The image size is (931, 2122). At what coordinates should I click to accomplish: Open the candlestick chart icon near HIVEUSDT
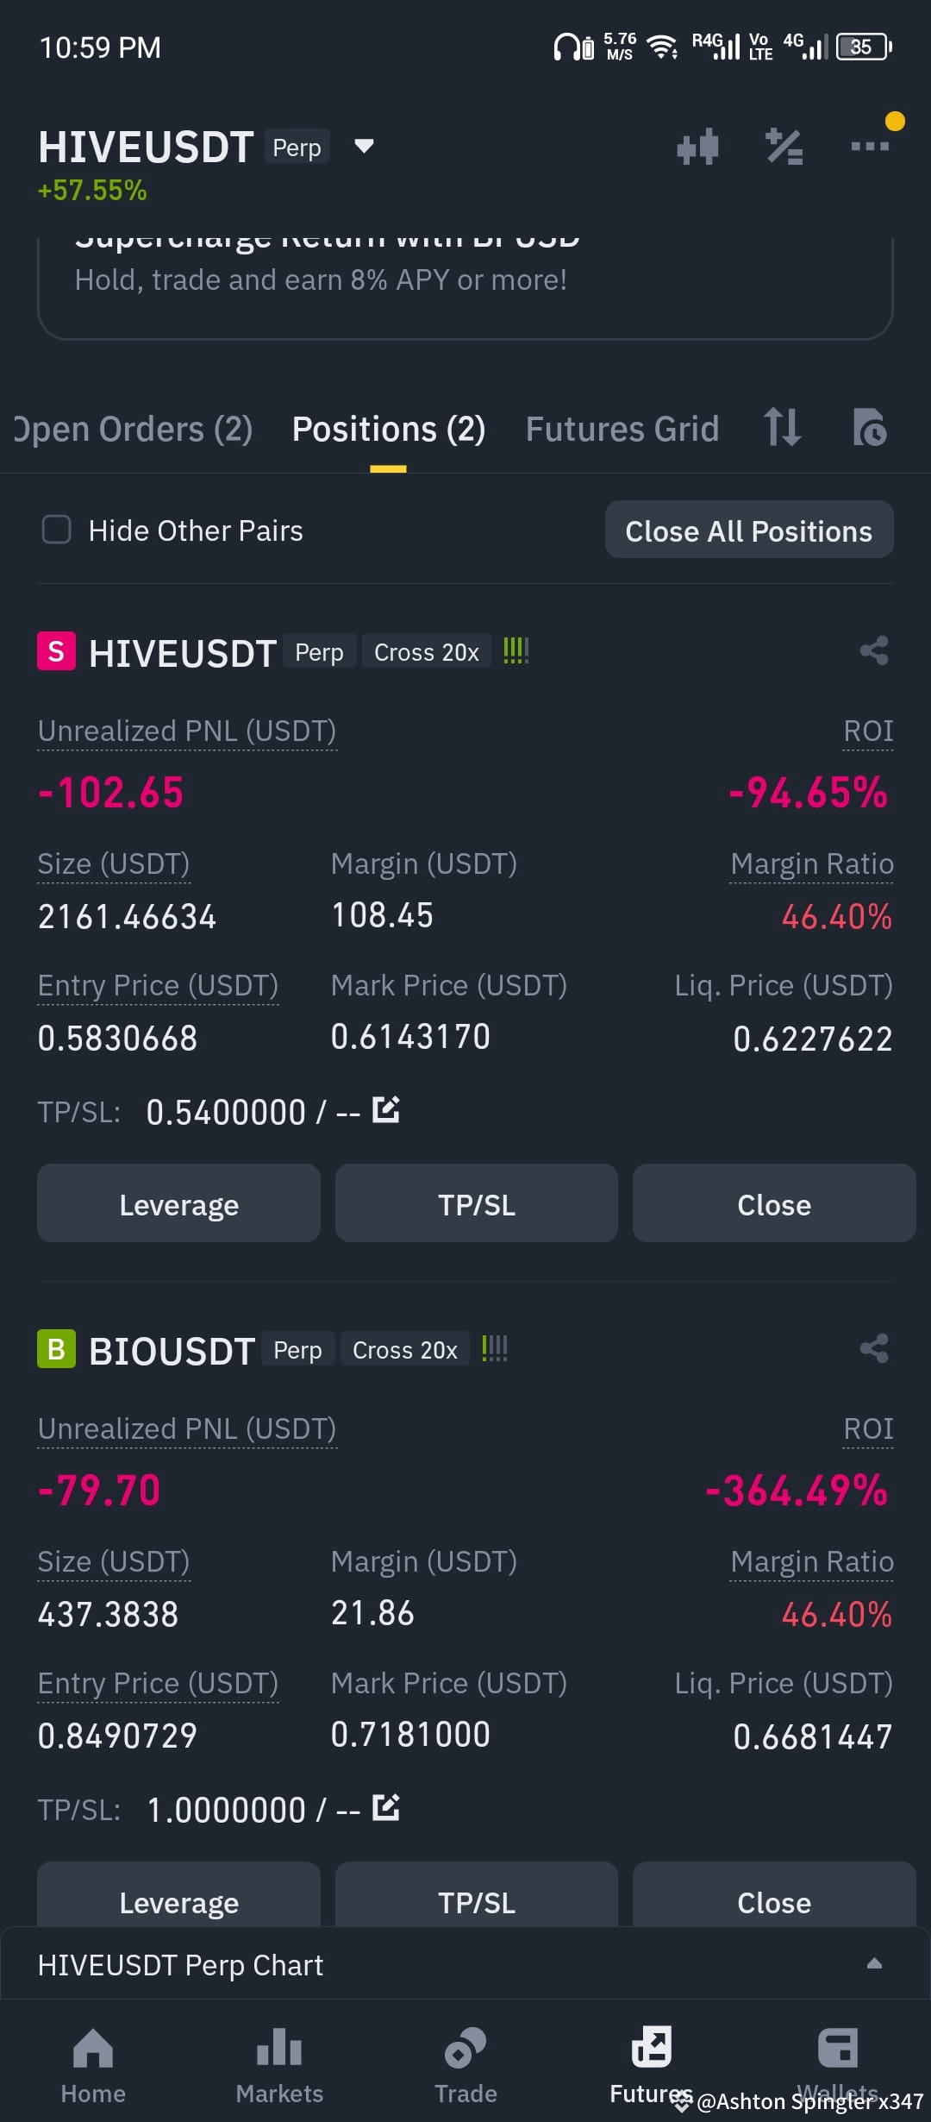698,146
